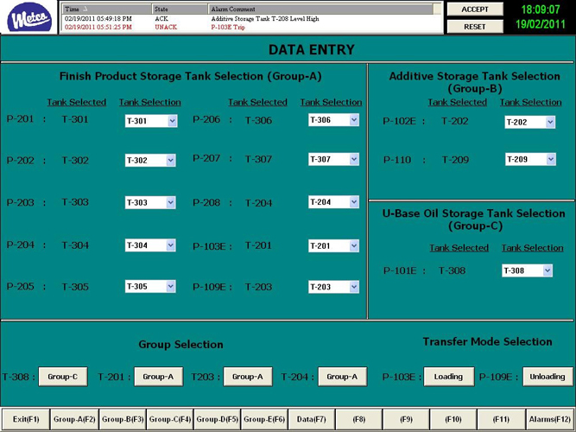576x432 pixels.
Task: Click the ACK state entry
Action: coord(161,18)
